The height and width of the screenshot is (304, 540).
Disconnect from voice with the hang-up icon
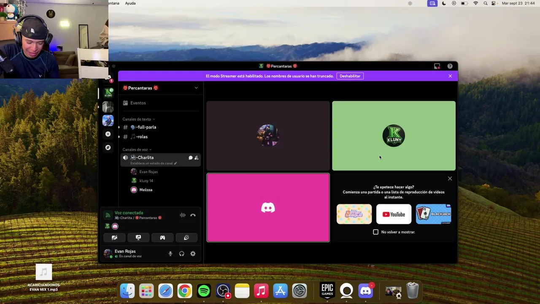[x=193, y=215]
